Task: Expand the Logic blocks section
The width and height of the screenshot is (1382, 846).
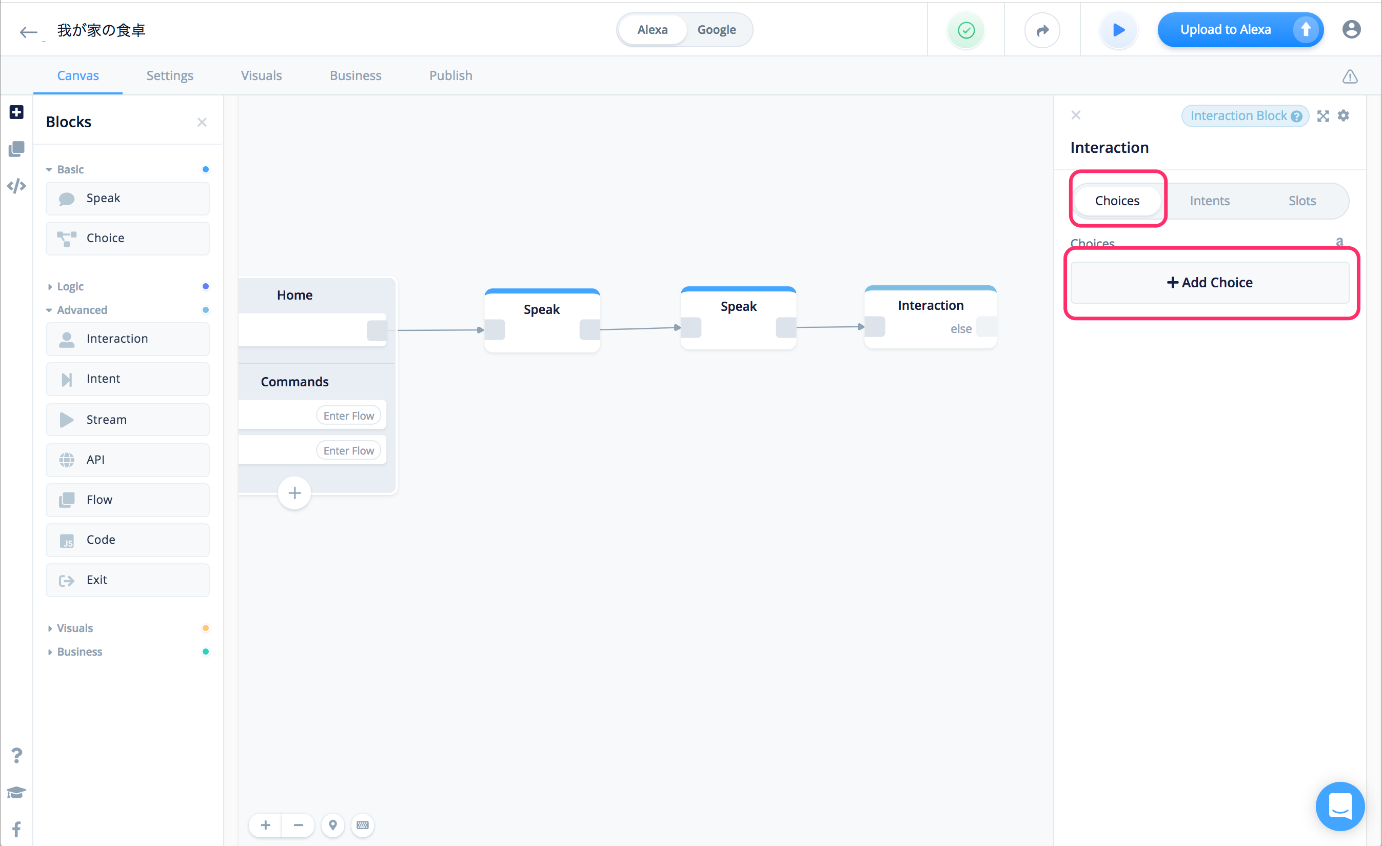Action: pyautogui.click(x=70, y=287)
